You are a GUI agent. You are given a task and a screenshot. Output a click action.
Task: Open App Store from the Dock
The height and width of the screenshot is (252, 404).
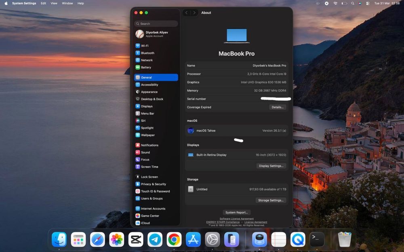[x=193, y=240]
